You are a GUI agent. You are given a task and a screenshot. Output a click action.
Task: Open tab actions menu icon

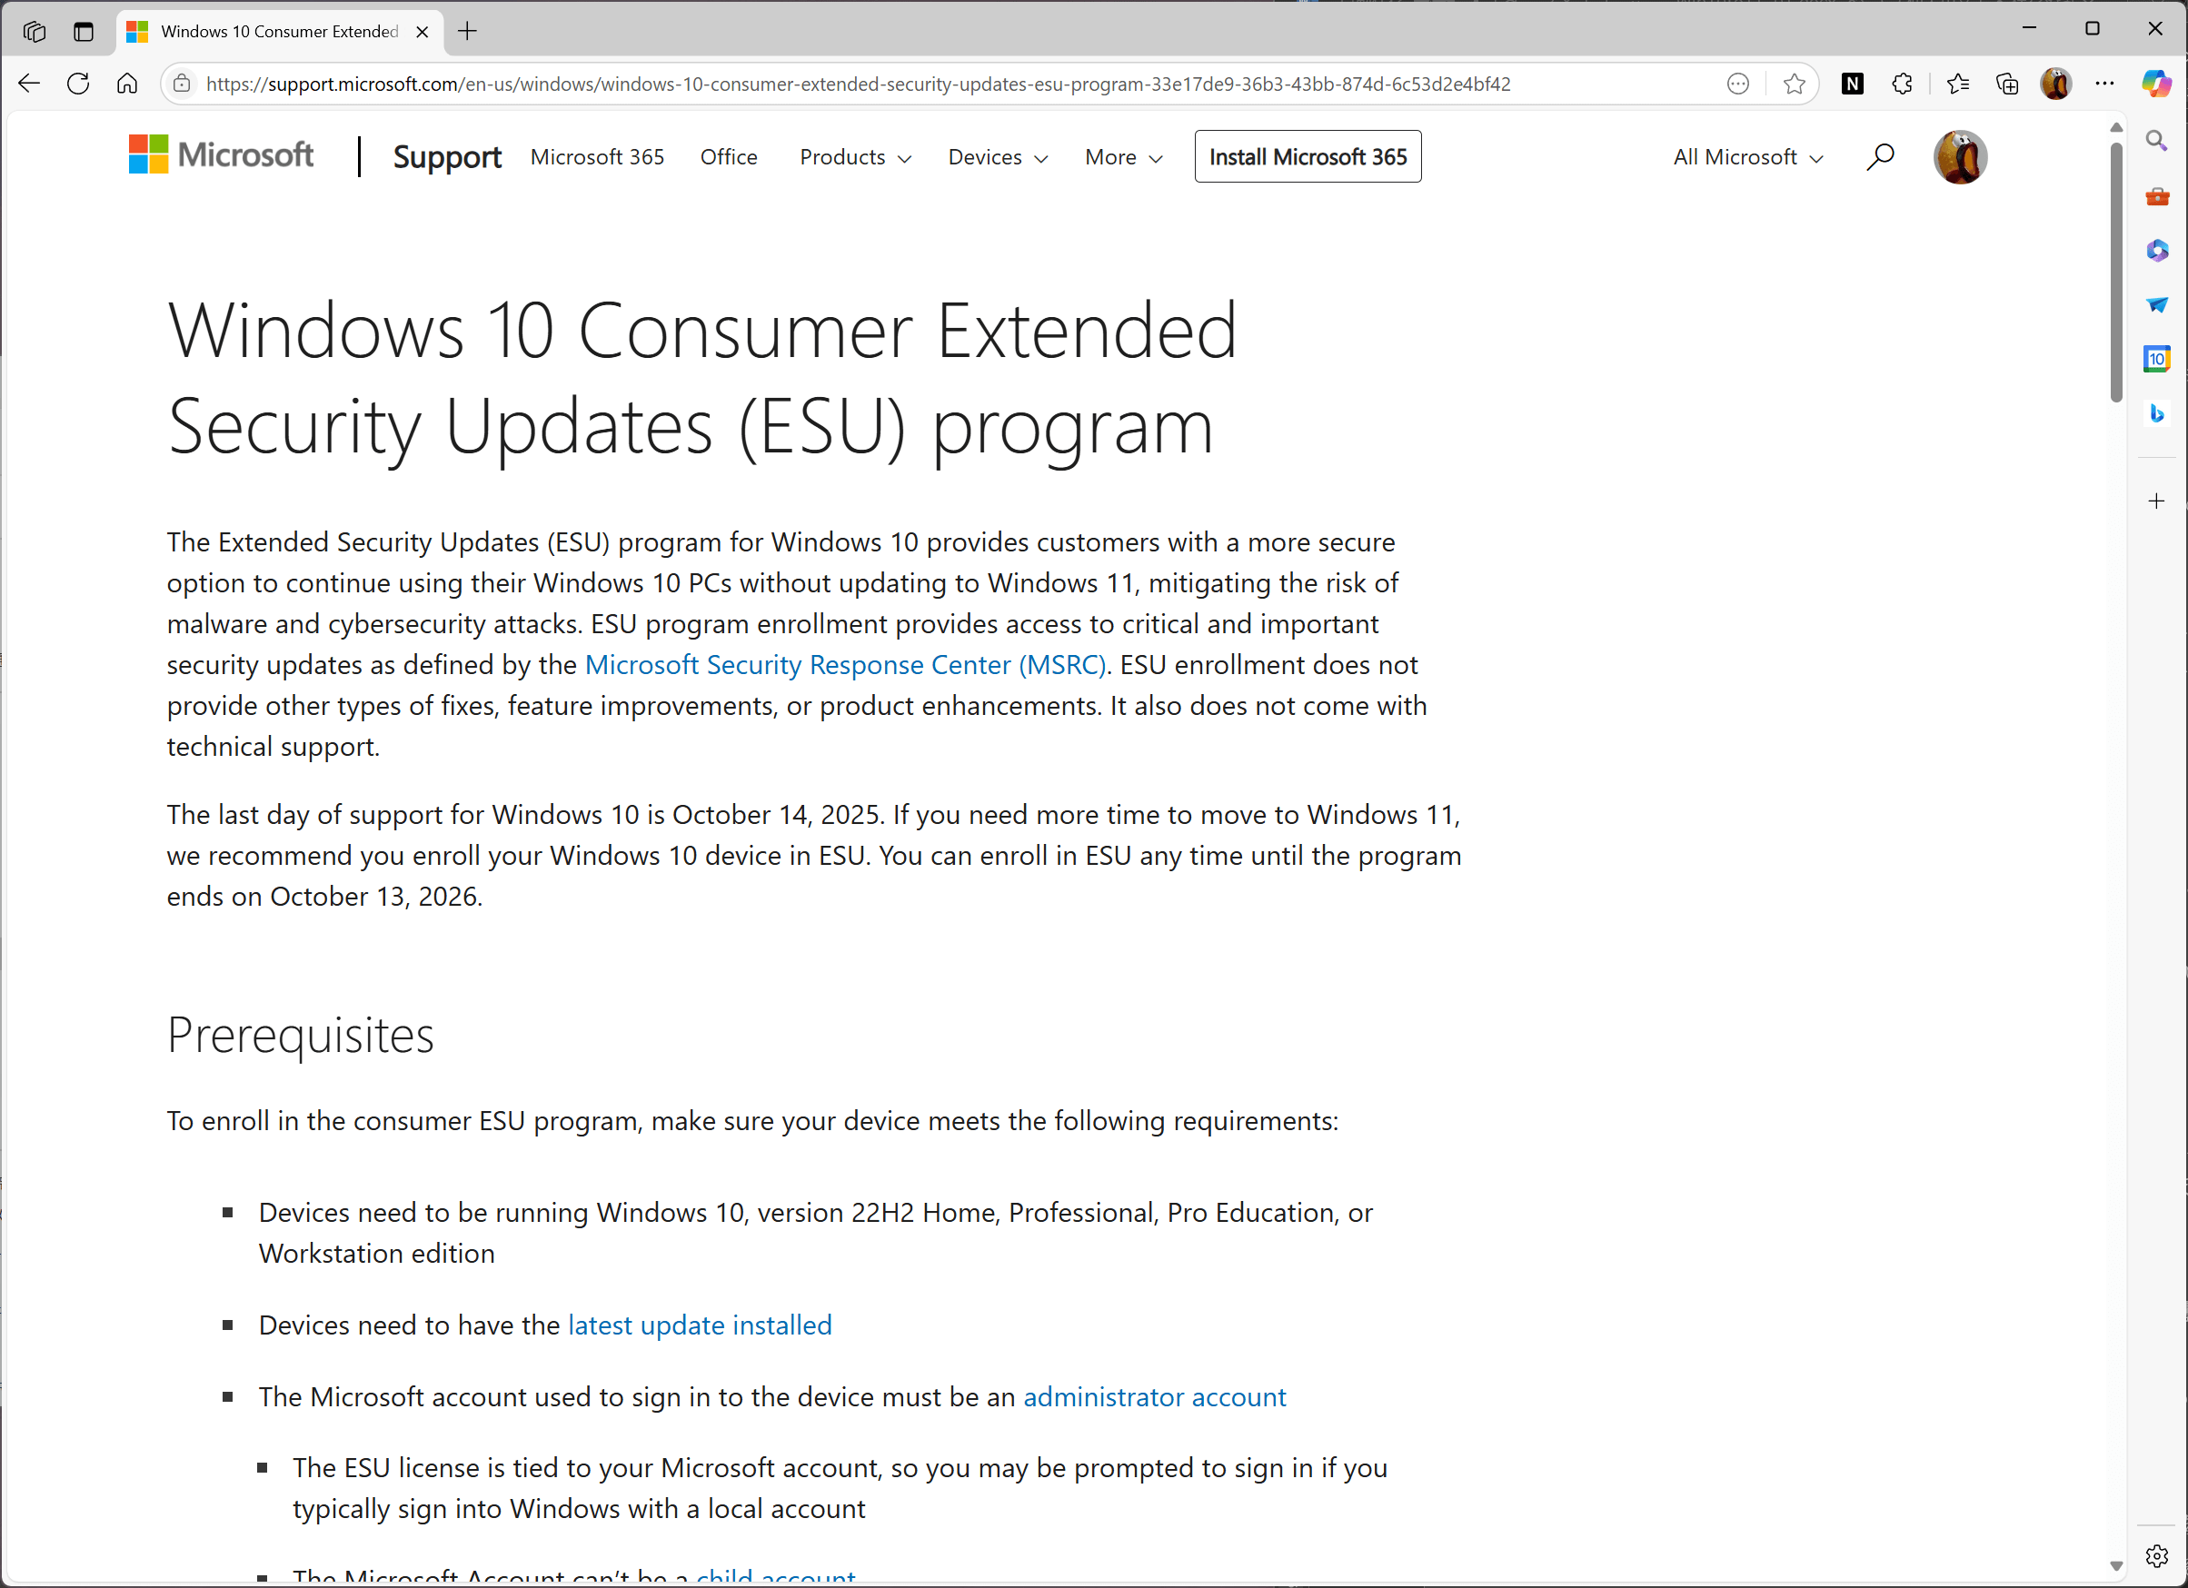click(x=84, y=31)
